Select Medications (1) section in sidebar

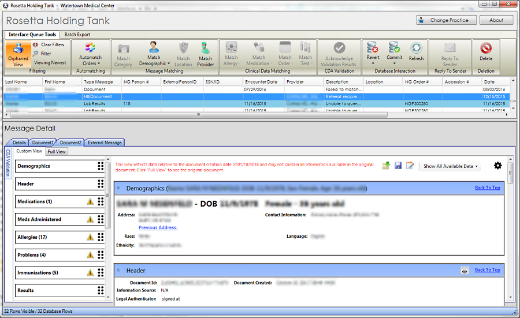click(x=59, y=201)
